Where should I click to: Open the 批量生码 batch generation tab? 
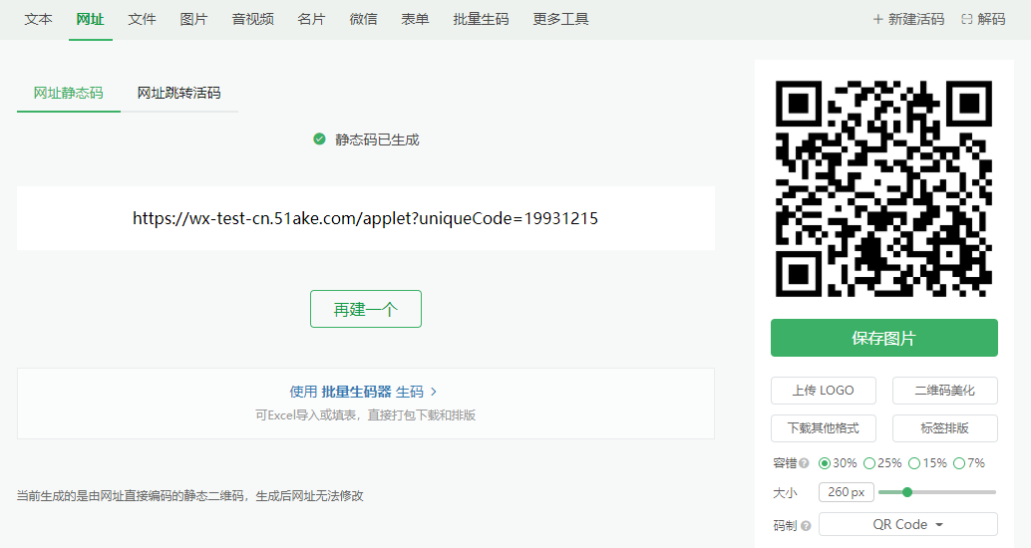(482, 19)
